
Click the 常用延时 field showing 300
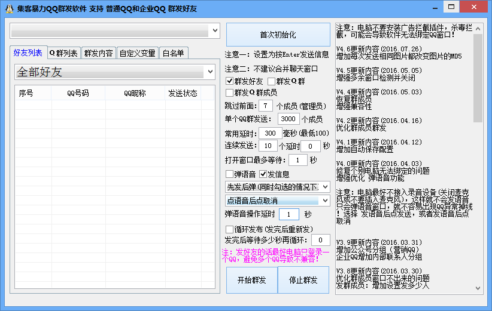270,133
